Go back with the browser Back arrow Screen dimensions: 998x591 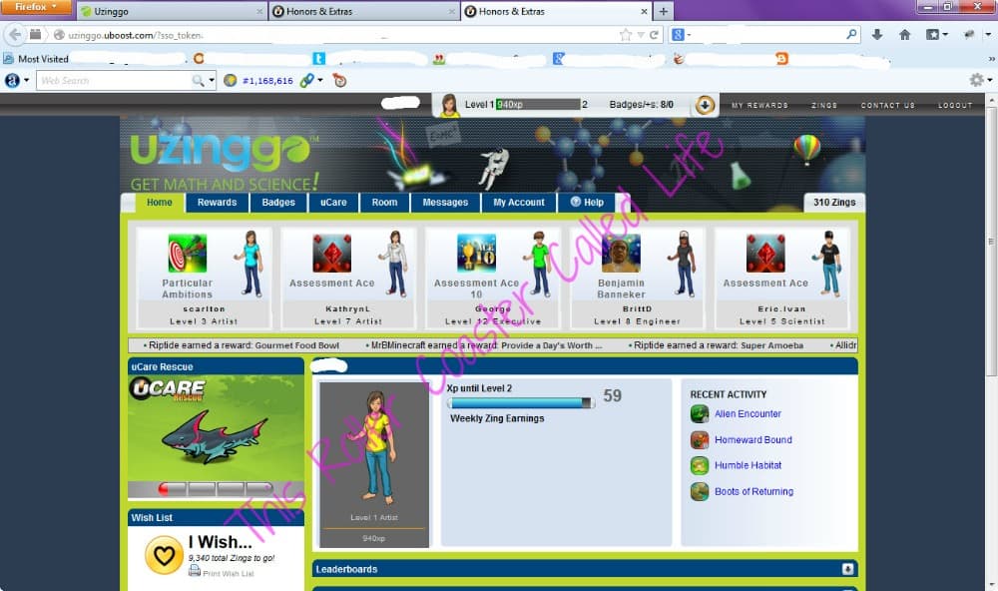coord(15,34)
